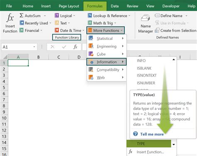Click the Statistical category icon
The width and height of the screenshot is (197, 156).
click(x=91, y=38)
